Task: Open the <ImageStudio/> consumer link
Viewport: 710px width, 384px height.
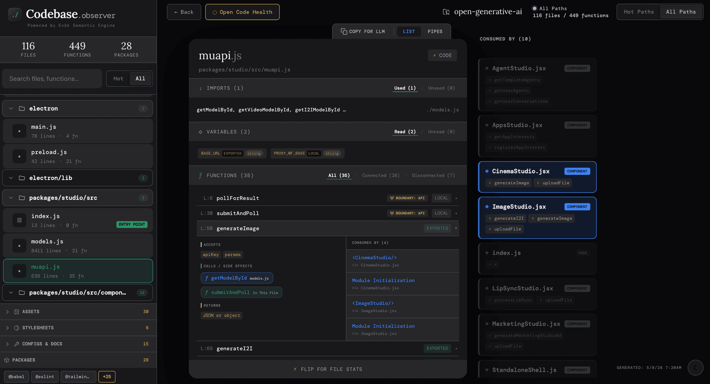Action: point(373,303)
